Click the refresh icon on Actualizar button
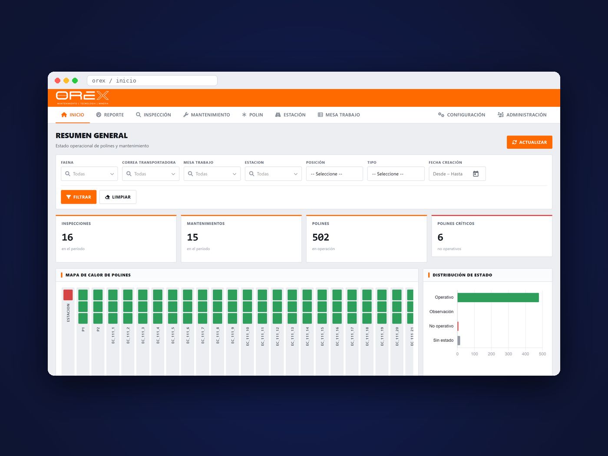Screen dimensions: 608x456 click(x=515, y=142)
